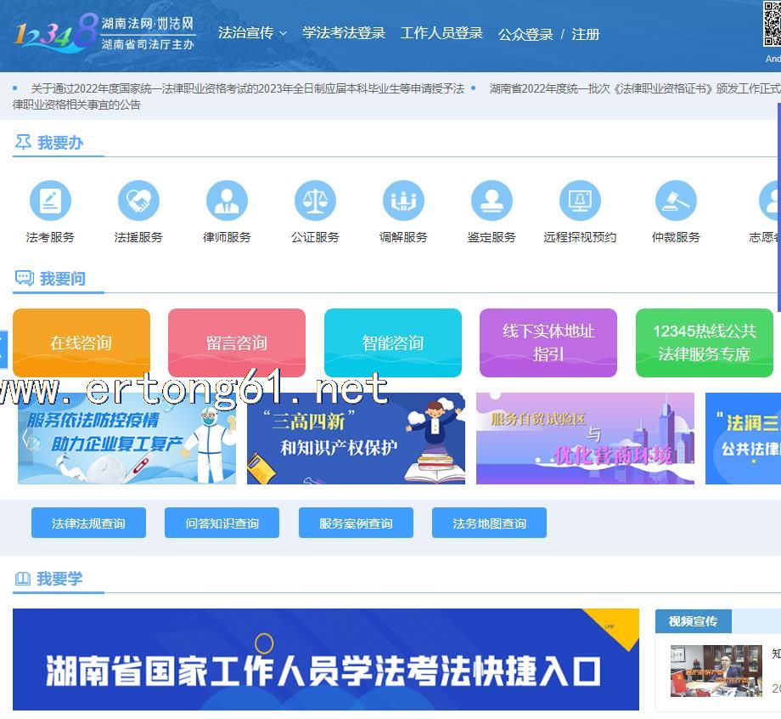
Task: Click the 法援服务 legal aid icon
Action: (x=138, y=201)
